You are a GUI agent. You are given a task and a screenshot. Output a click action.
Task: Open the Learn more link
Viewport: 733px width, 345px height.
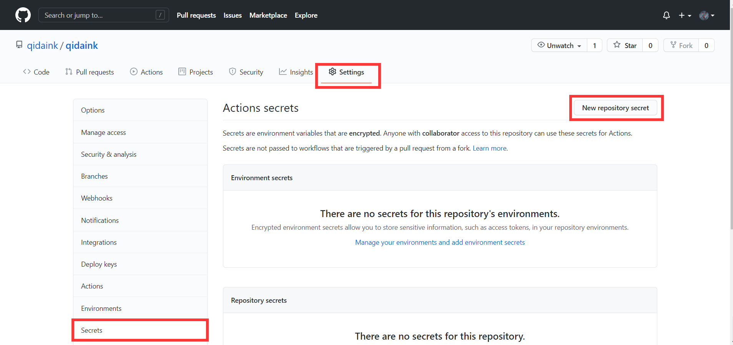point(489,148)
